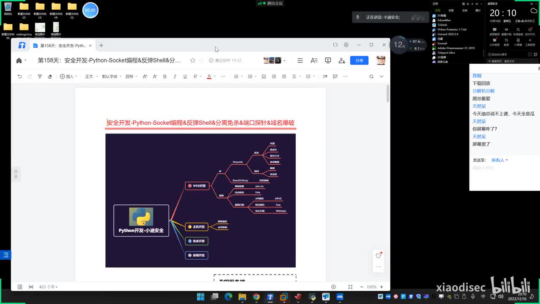The width and height of the screenshot is (540, 304).
Task: Redo the last undone edit in the toolbar
Action: (x=30, y=76)
